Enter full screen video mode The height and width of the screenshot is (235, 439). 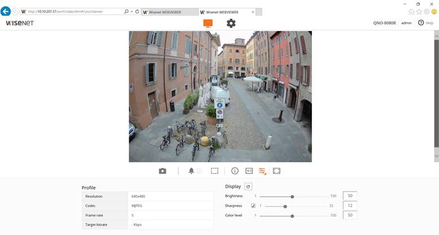tap(276, 171)
